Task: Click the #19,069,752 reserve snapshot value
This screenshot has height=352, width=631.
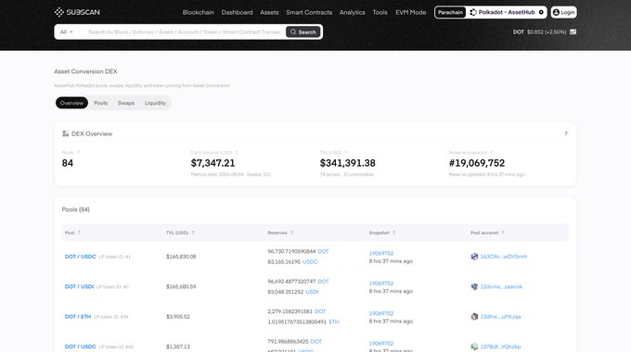Action: pyautogui.click(x=477, y=163)
